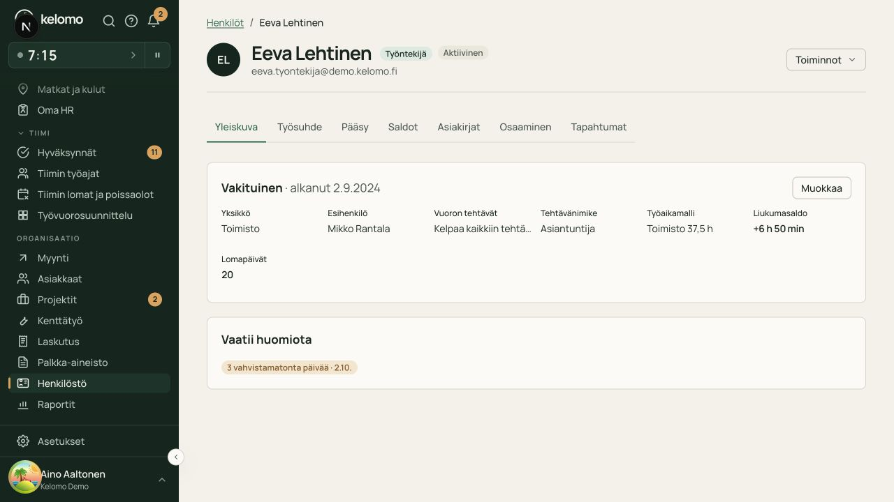Viewport: 894px width, 502px height.
Task: Click the Laskutus invoice icon
Action: click(x=23, y=342)
